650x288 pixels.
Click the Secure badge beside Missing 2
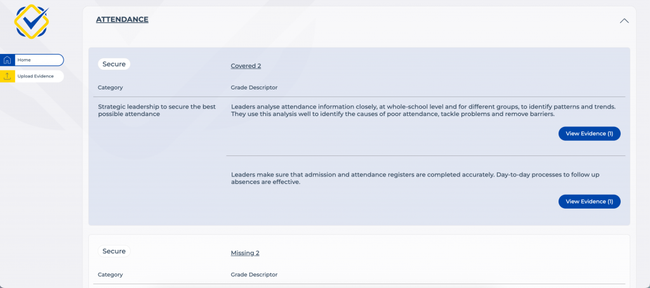pos(114,251)
